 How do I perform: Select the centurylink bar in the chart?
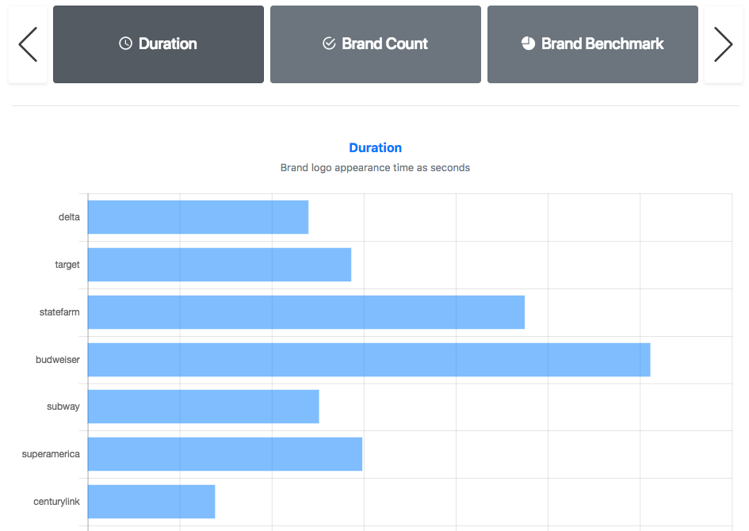tap(151, 502)
